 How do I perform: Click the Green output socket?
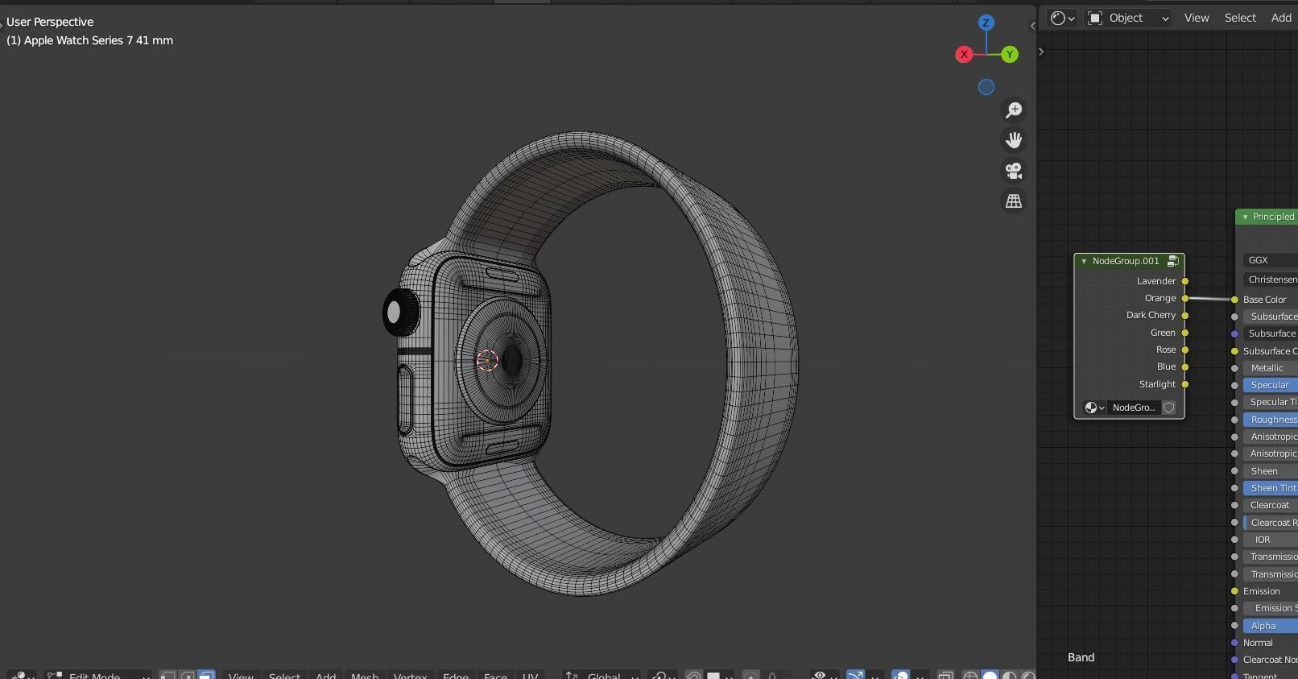1185,333
